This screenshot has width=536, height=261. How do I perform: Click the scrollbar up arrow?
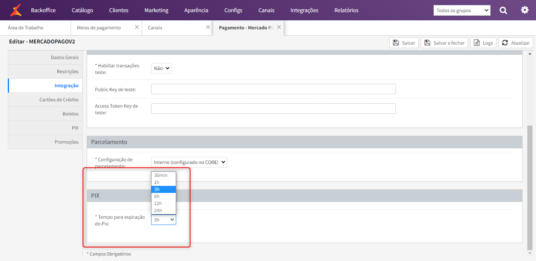530,54
